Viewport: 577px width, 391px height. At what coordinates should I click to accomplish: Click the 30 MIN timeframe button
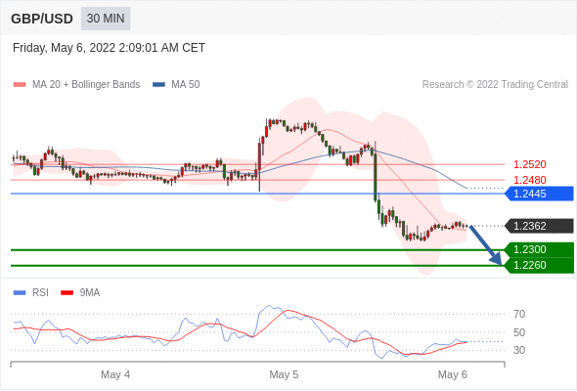(x=106, y=19)
